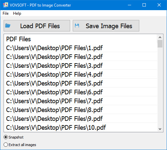Screen dimensions: 167x150
Task: Click the Save Image Files button
Action: 106,26
